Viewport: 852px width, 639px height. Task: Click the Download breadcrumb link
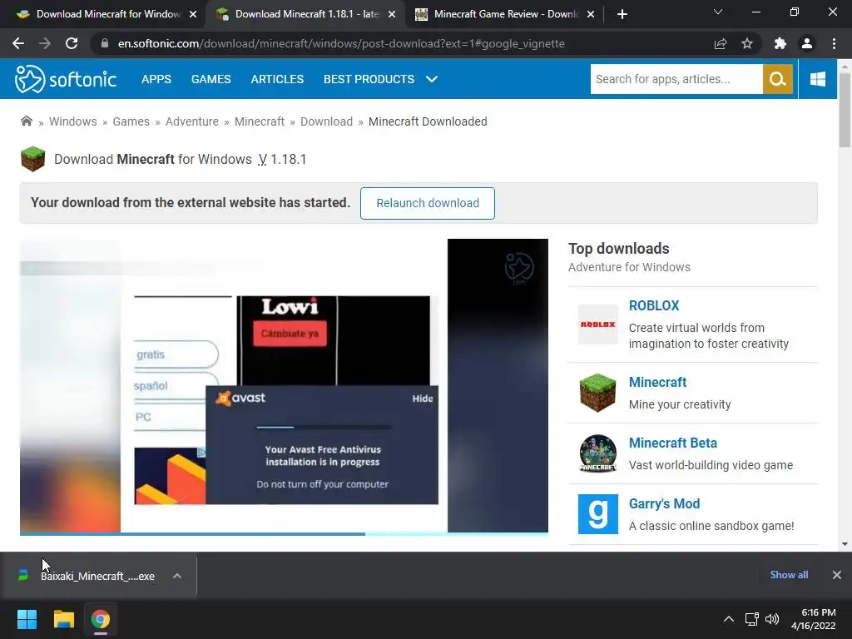(326, 121)
